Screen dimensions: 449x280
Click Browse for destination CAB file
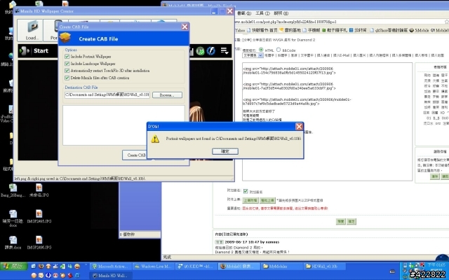(x=167, y=95)
